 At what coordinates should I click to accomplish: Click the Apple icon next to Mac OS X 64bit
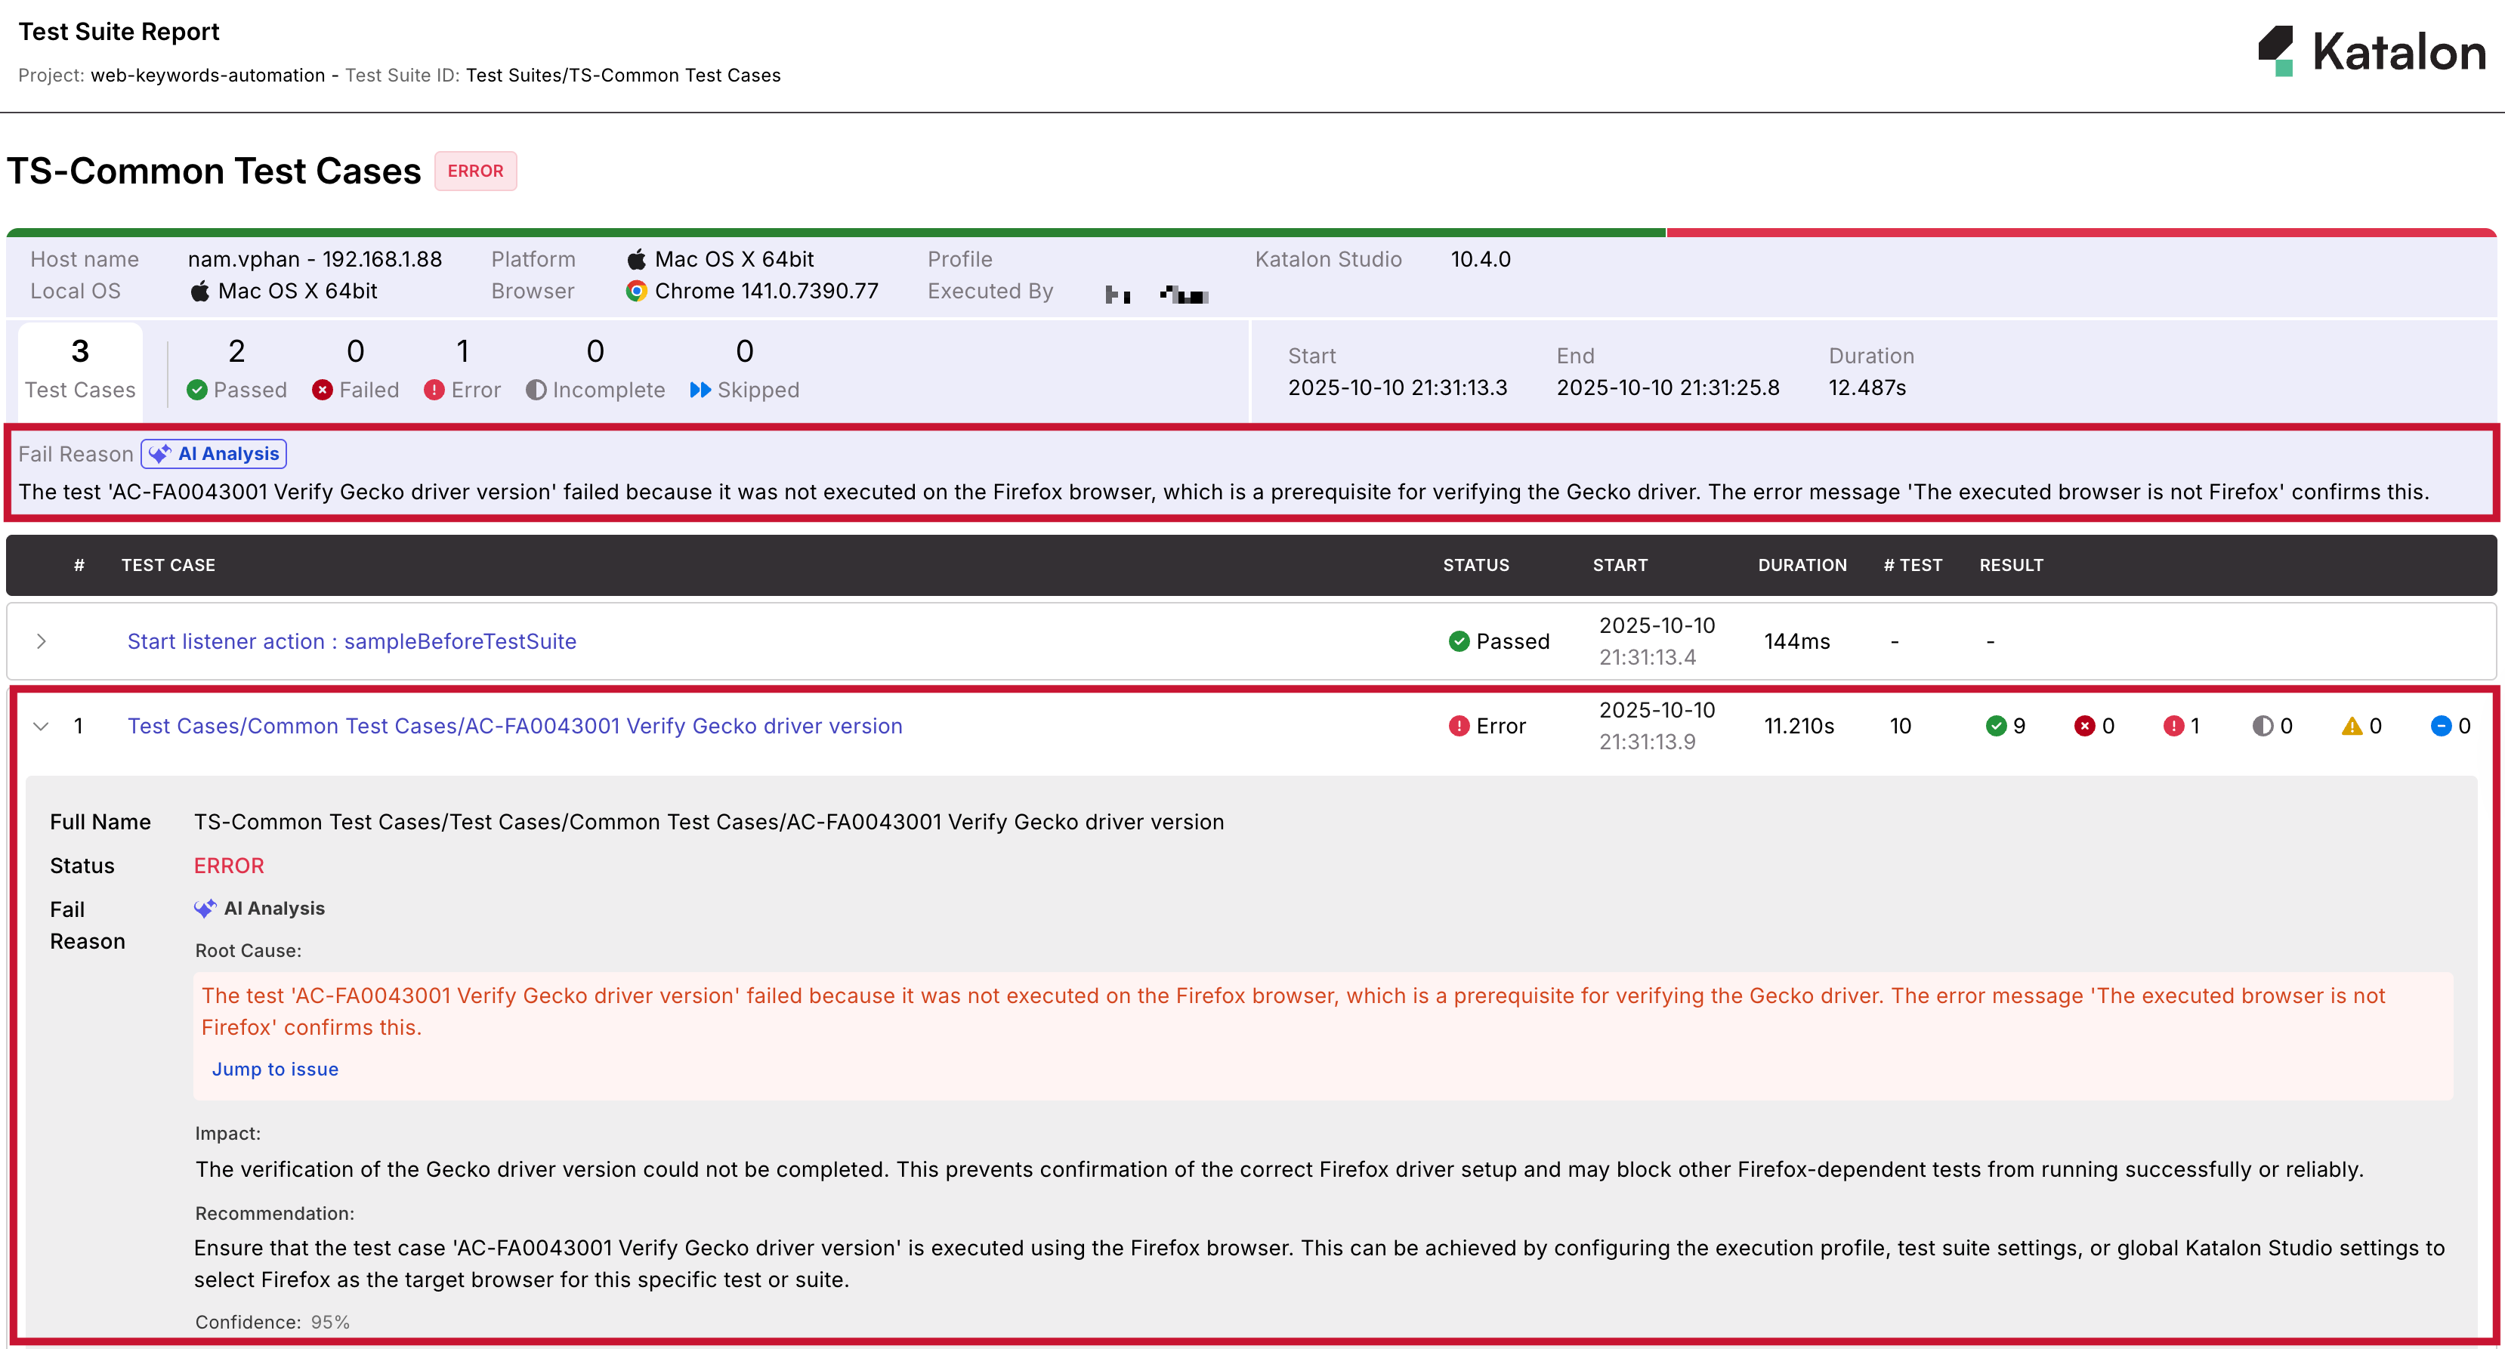(x=637, y=259)
